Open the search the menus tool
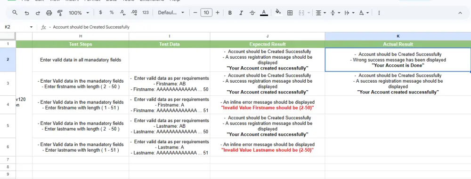The height and width of the screenshot is (179, 471). pyautogui.click(x=15, y=13)
